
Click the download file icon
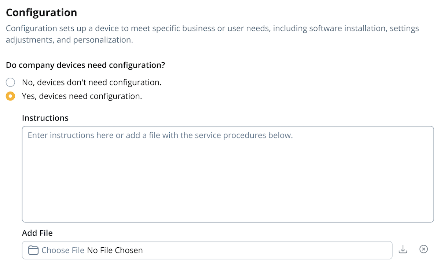(x=403, y=250)
